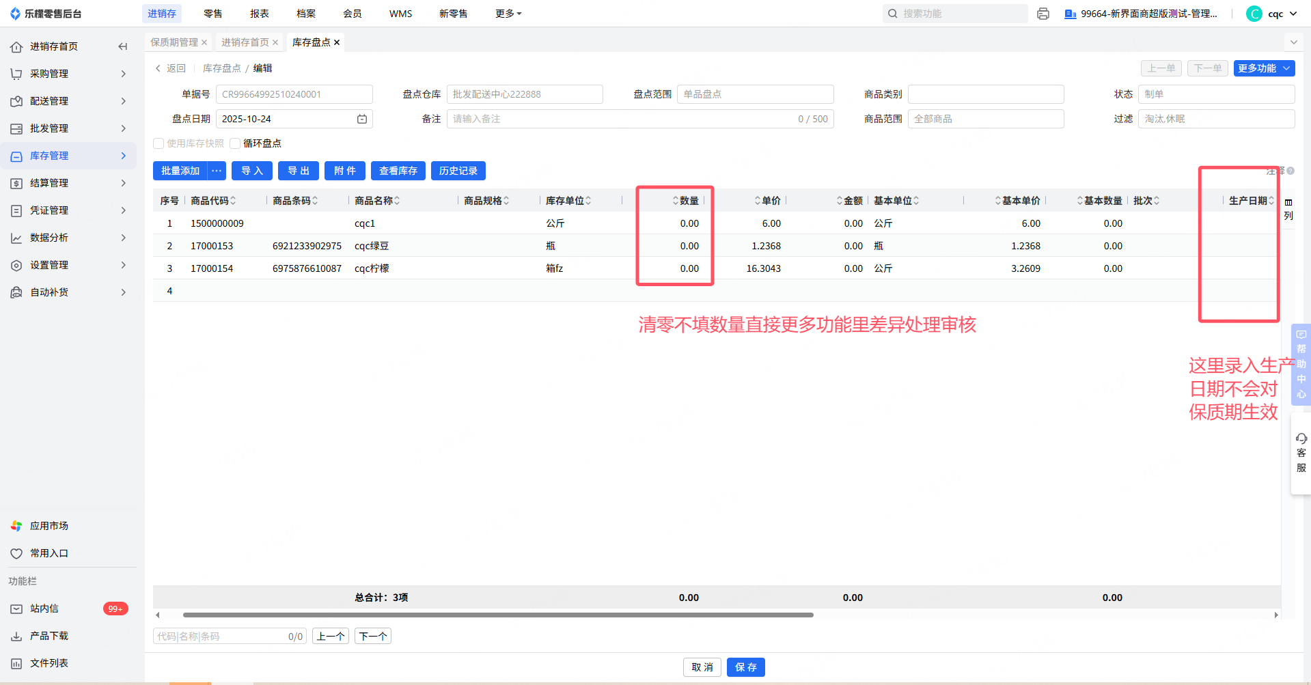This screenshot has height=685, width=1311.
Task: Click the printer icon in top bar
Action: point(1043,14)
